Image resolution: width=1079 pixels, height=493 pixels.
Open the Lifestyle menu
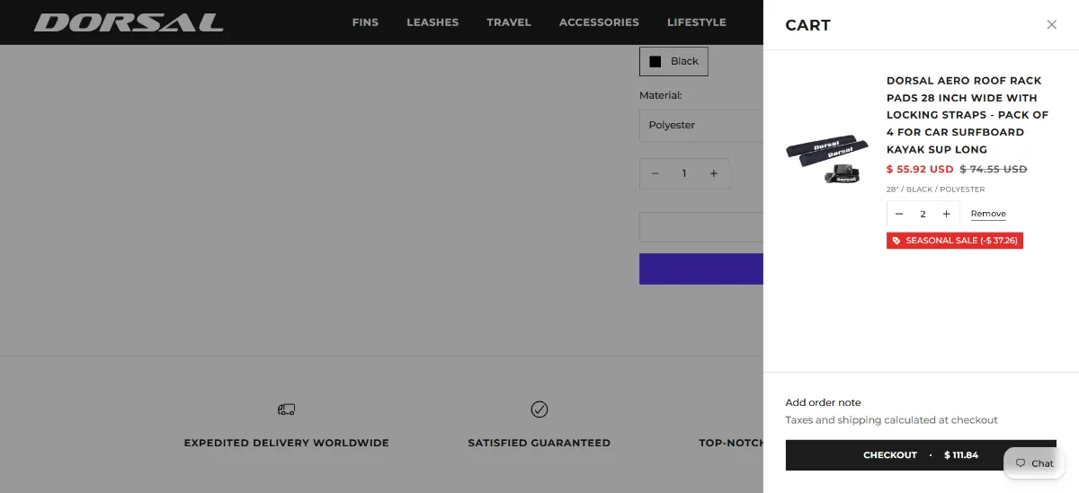coord(697,22)
